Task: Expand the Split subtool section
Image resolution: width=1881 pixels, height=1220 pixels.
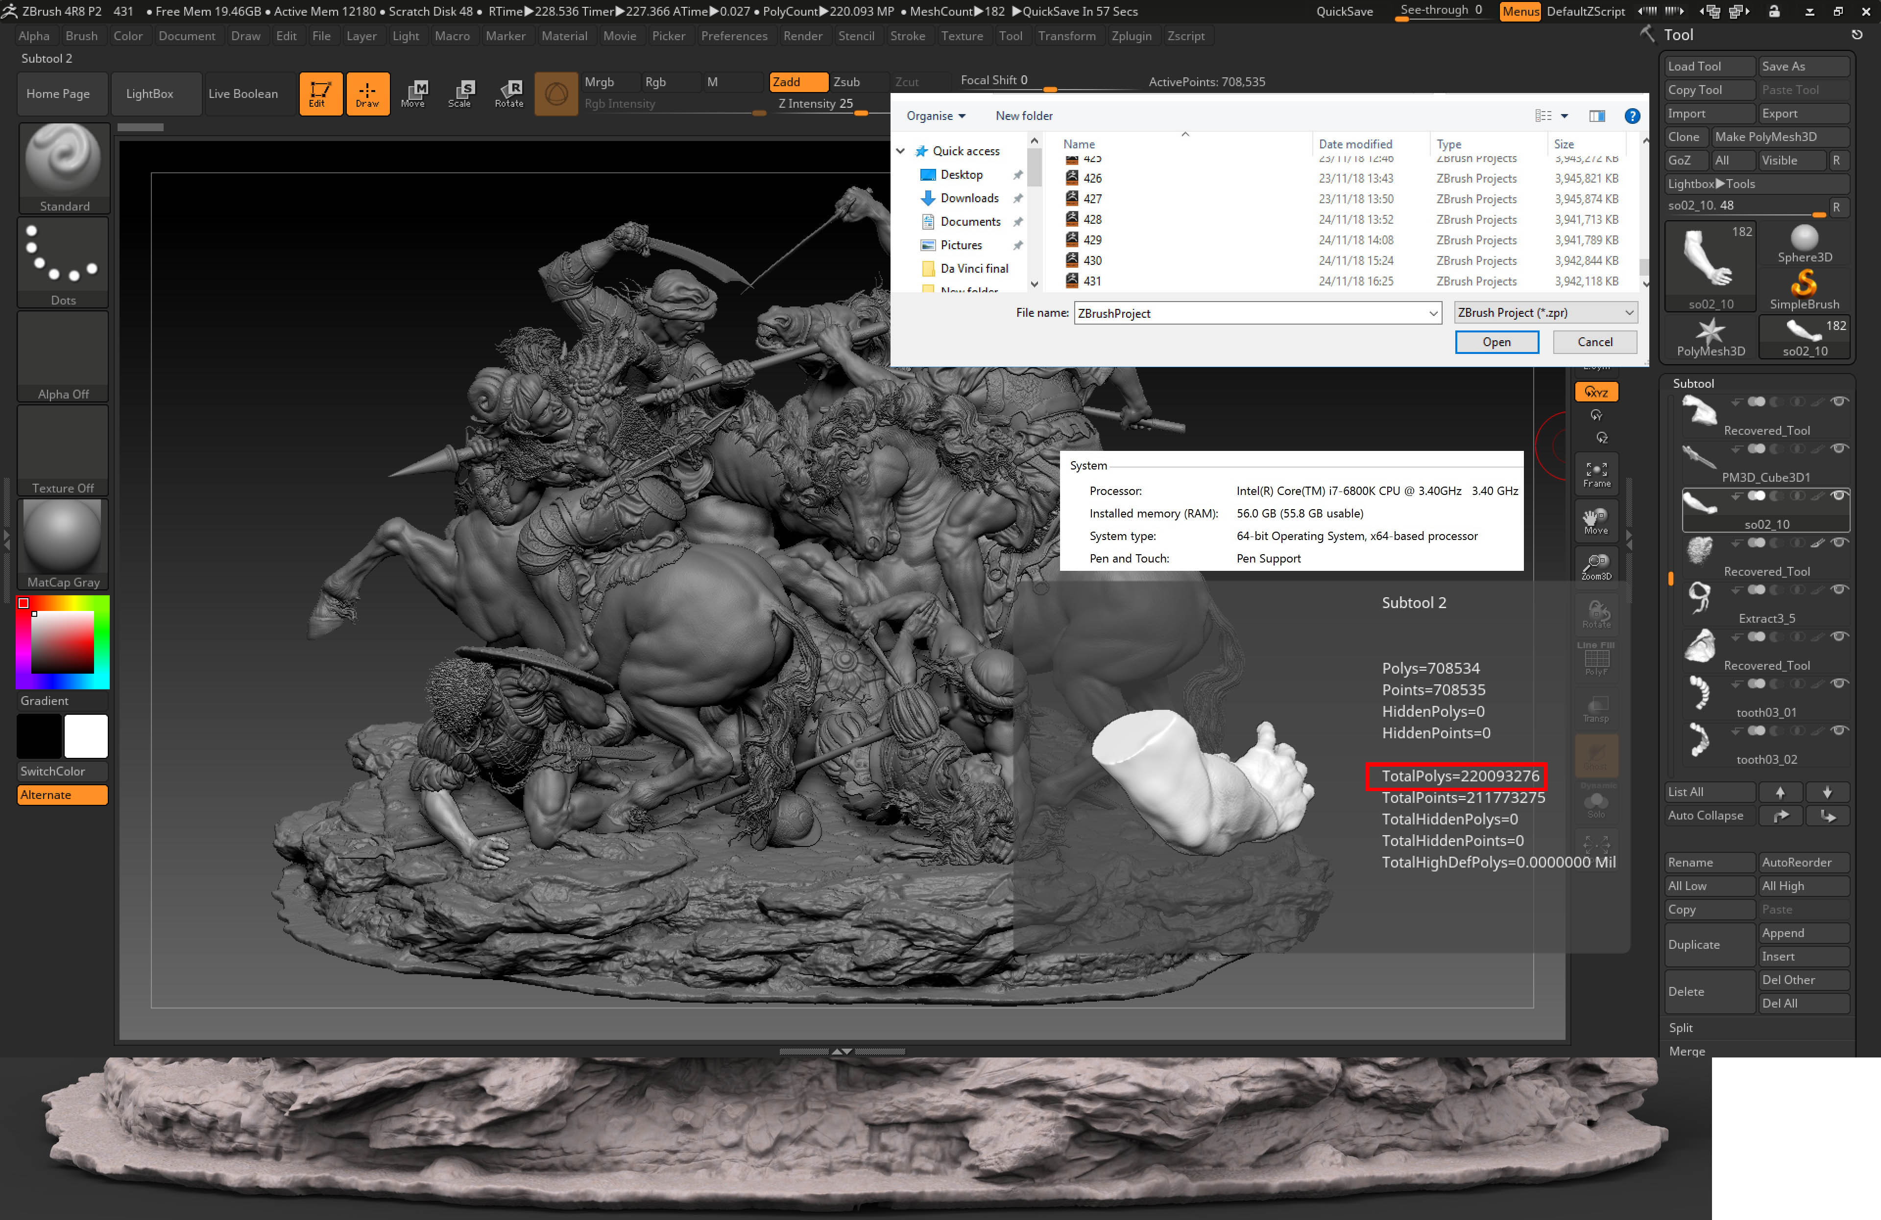Action: tap(1681, 1027)
